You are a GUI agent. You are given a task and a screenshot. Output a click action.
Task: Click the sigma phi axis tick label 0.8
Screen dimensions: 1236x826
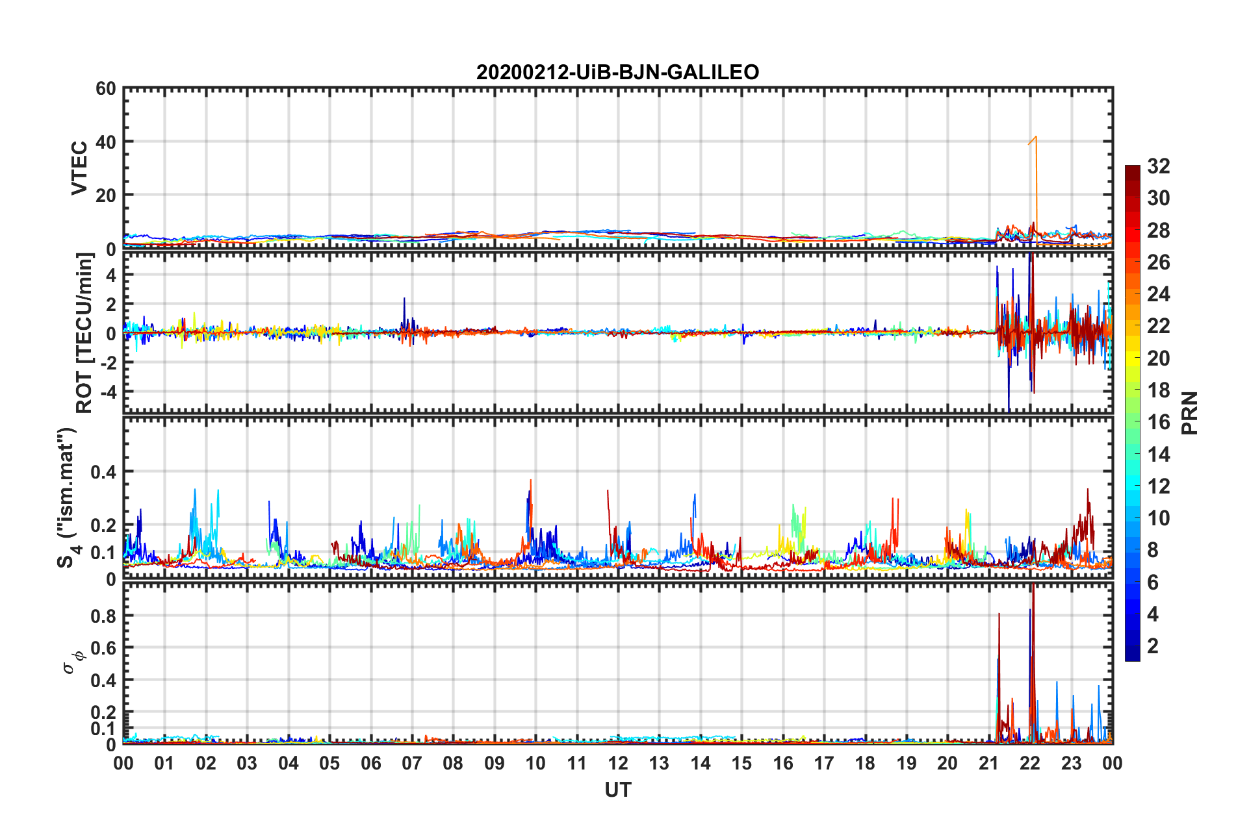point(103,616)
